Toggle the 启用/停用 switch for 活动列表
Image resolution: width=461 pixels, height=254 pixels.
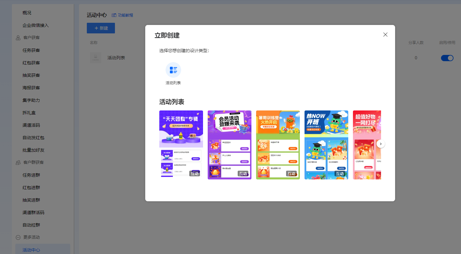click(447, 58)
